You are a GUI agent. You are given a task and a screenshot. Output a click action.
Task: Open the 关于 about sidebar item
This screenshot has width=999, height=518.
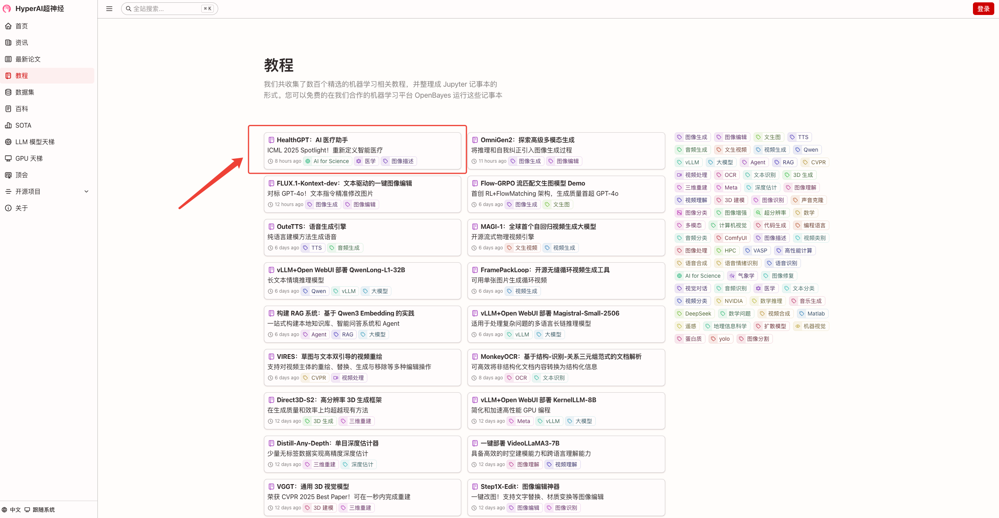(x=22, y=208)
